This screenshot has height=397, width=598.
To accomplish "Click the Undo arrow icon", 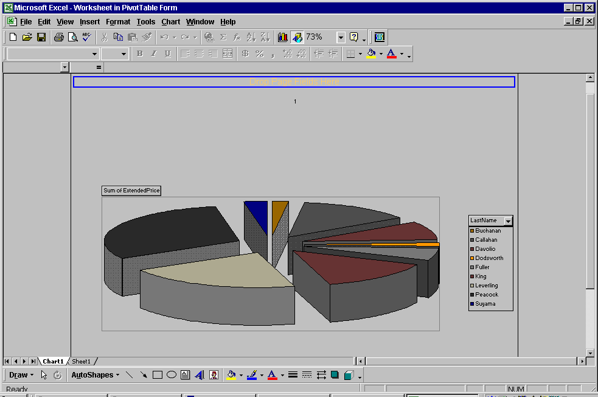I will click(164, 37).
